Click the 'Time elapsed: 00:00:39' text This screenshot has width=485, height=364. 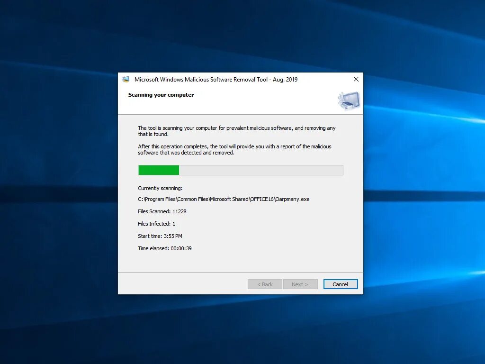pos(165,248)
